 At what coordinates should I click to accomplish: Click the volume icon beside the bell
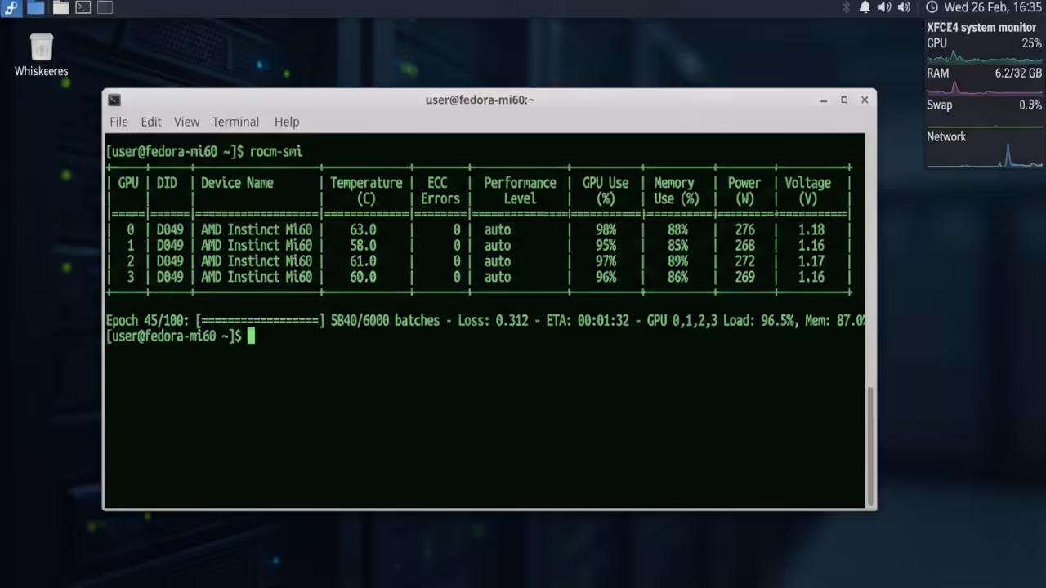884,7
